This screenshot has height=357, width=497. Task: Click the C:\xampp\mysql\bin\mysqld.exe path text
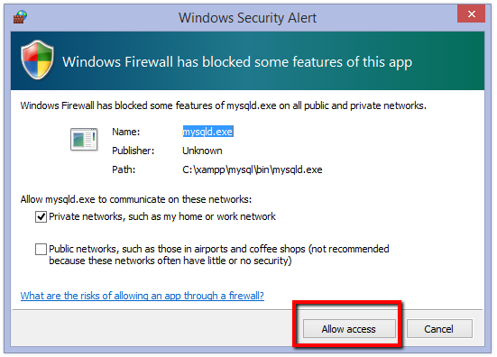[253, 169]
